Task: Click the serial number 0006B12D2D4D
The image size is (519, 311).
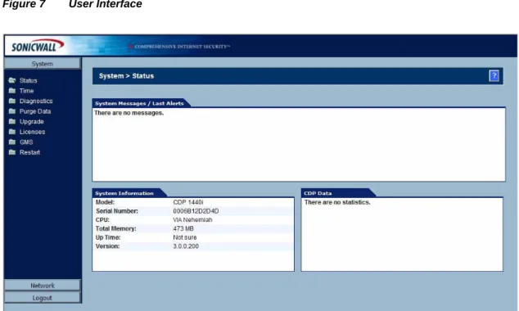Action: click(196, 211)
